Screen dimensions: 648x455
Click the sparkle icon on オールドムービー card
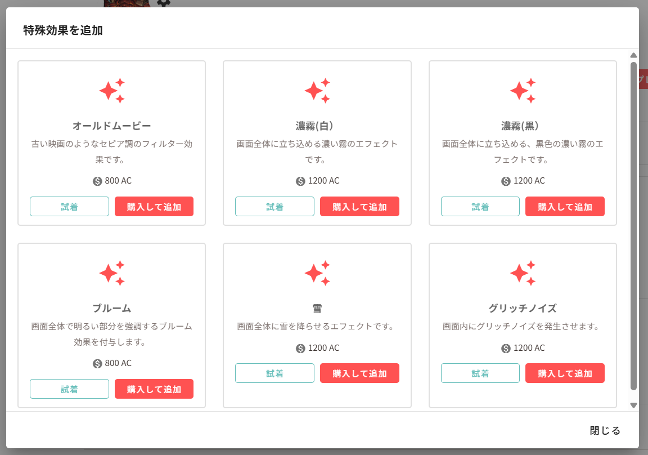pyautogui.click(x=112, y=91)
